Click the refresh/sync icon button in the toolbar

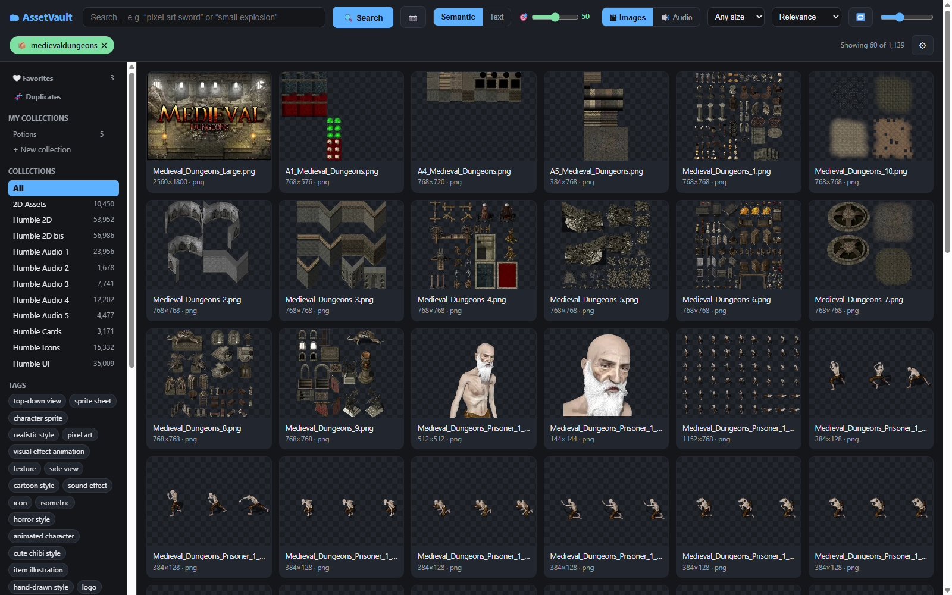pos(860,17)
